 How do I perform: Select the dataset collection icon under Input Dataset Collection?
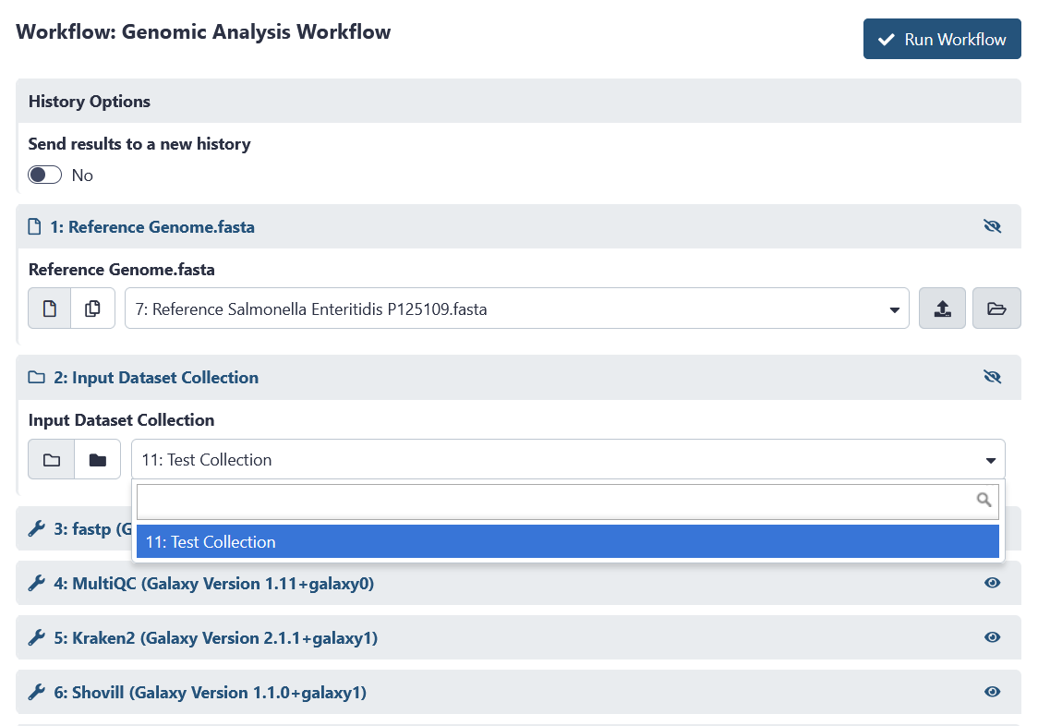click(51, 458)
